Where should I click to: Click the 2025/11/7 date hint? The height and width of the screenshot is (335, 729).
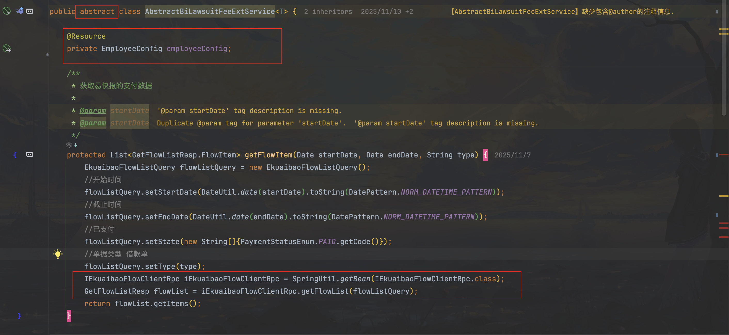pyautogui.click(x=512, y=155)
